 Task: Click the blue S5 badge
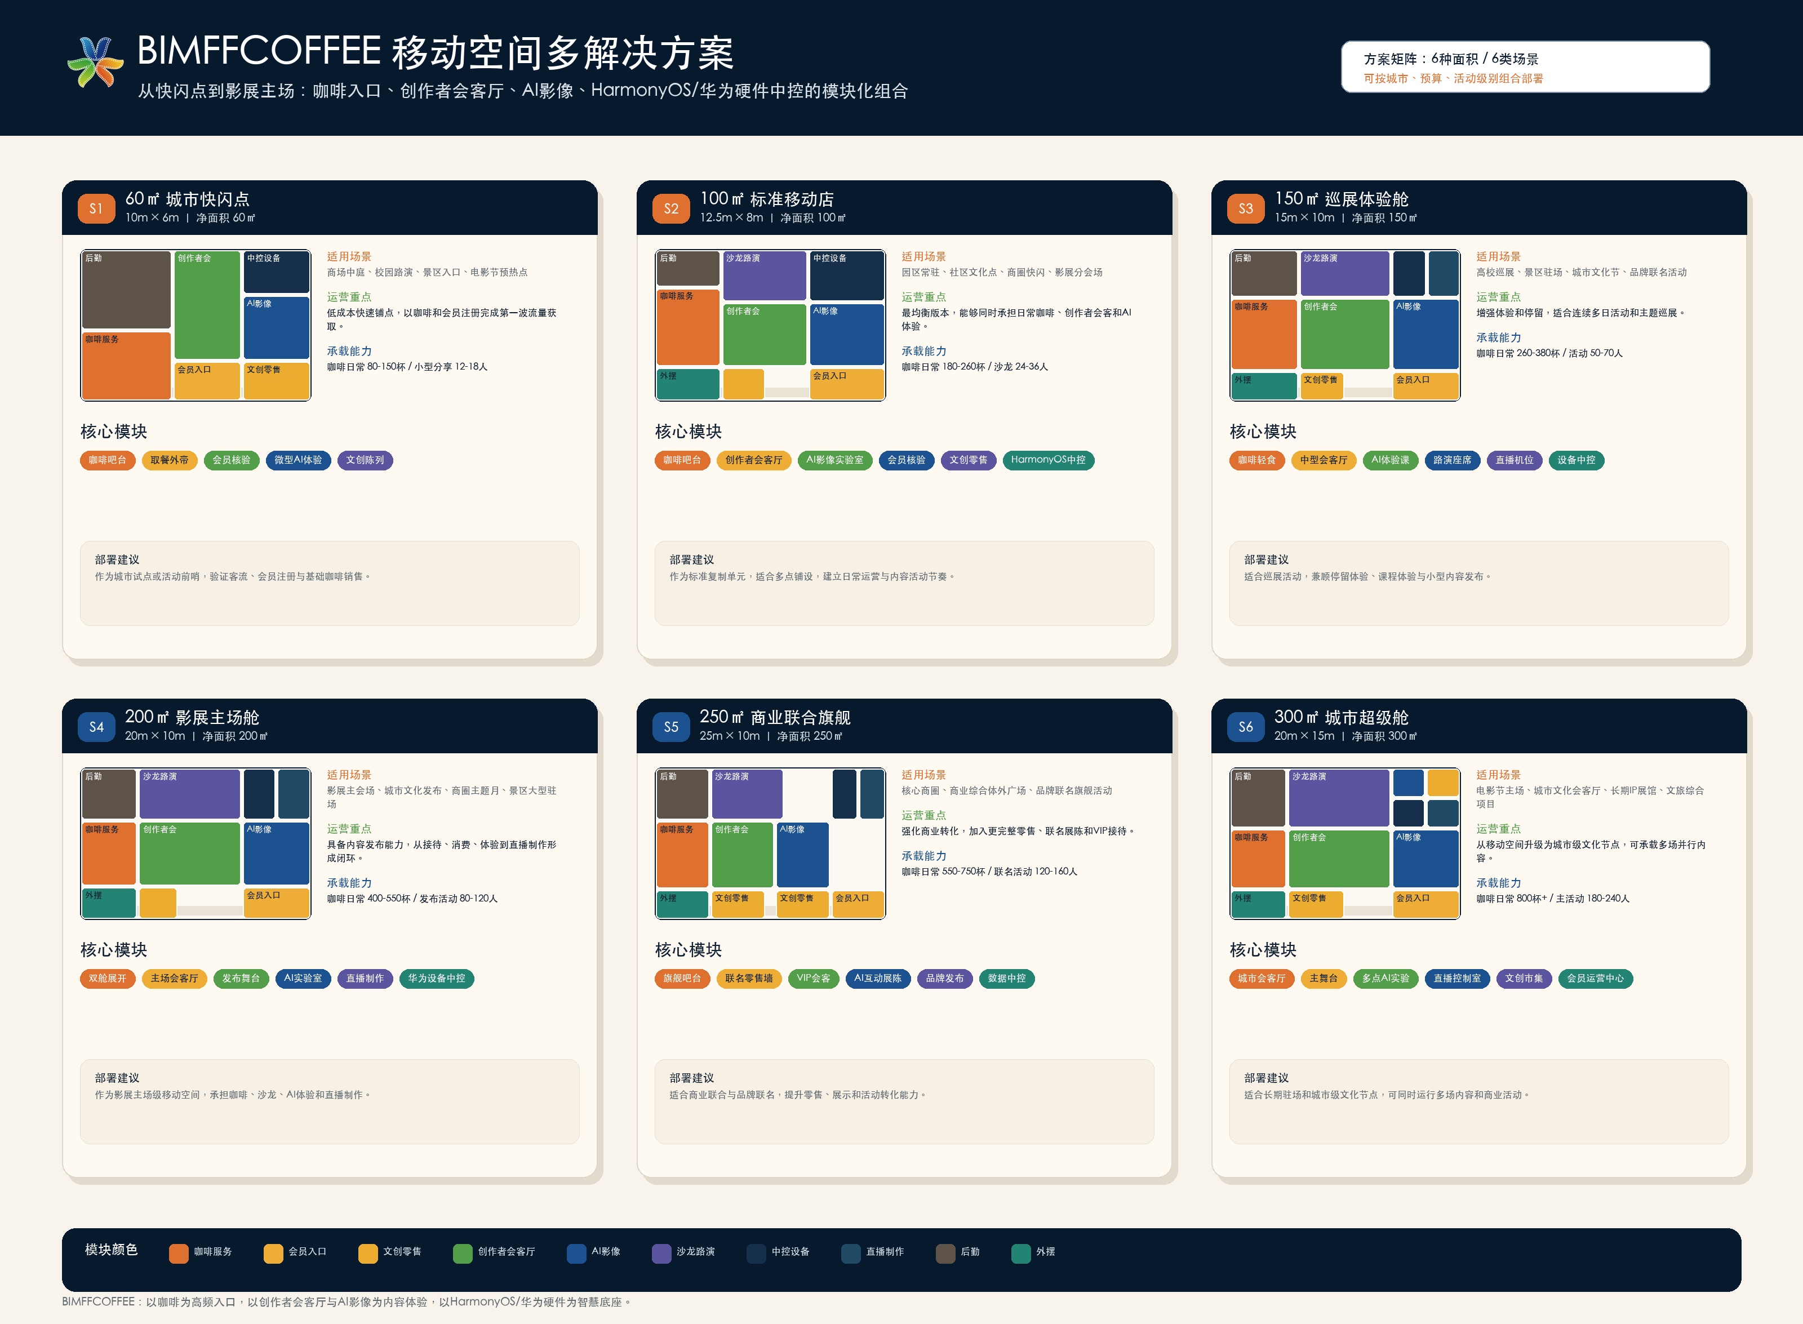670,727
